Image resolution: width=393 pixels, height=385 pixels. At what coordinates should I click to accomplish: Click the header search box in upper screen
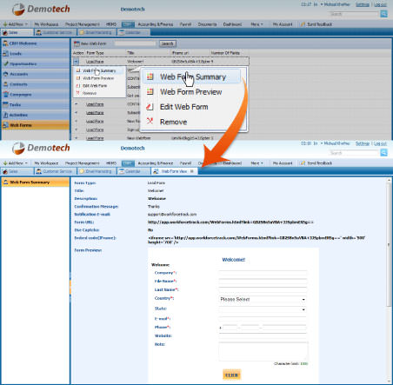click(x=354, y=14)
